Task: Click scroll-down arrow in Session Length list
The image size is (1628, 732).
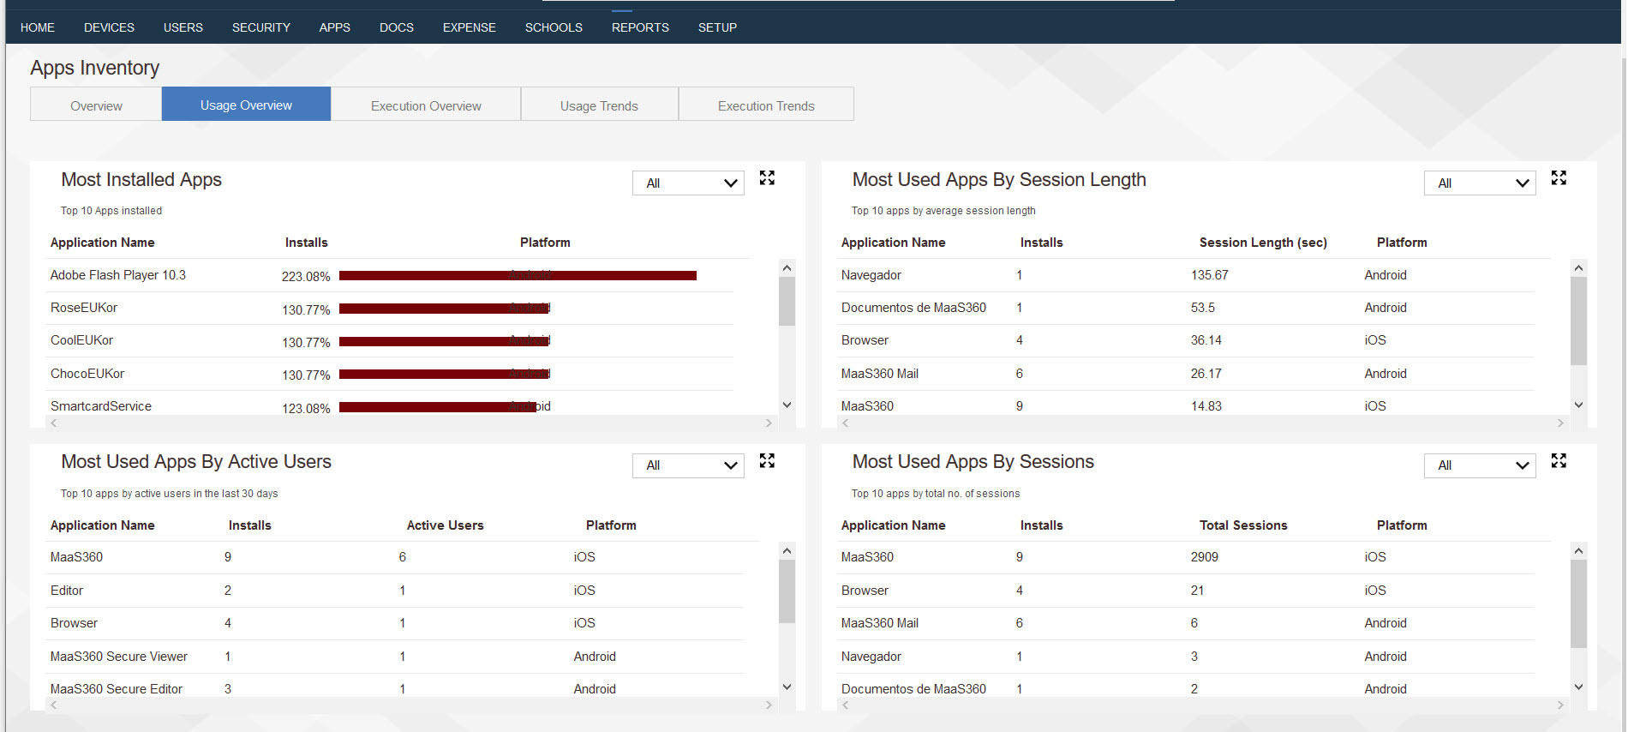Action: [x=1578, y=405]
